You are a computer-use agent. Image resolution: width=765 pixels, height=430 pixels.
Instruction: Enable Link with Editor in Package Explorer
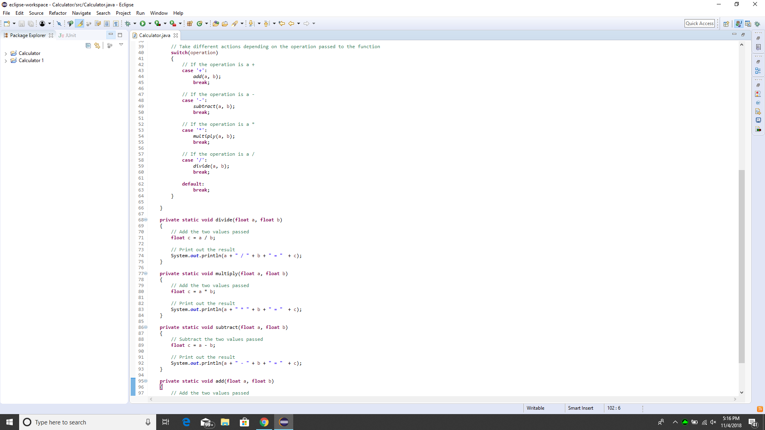pos(97,45)
